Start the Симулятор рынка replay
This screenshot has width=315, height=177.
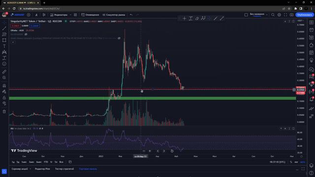click(114, 15)
